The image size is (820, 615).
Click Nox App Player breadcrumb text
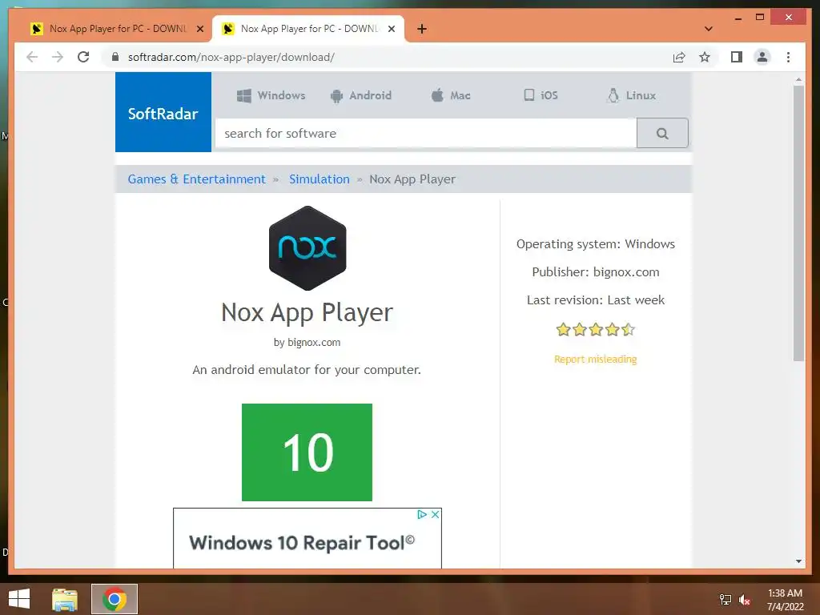(x=412, y=179)
